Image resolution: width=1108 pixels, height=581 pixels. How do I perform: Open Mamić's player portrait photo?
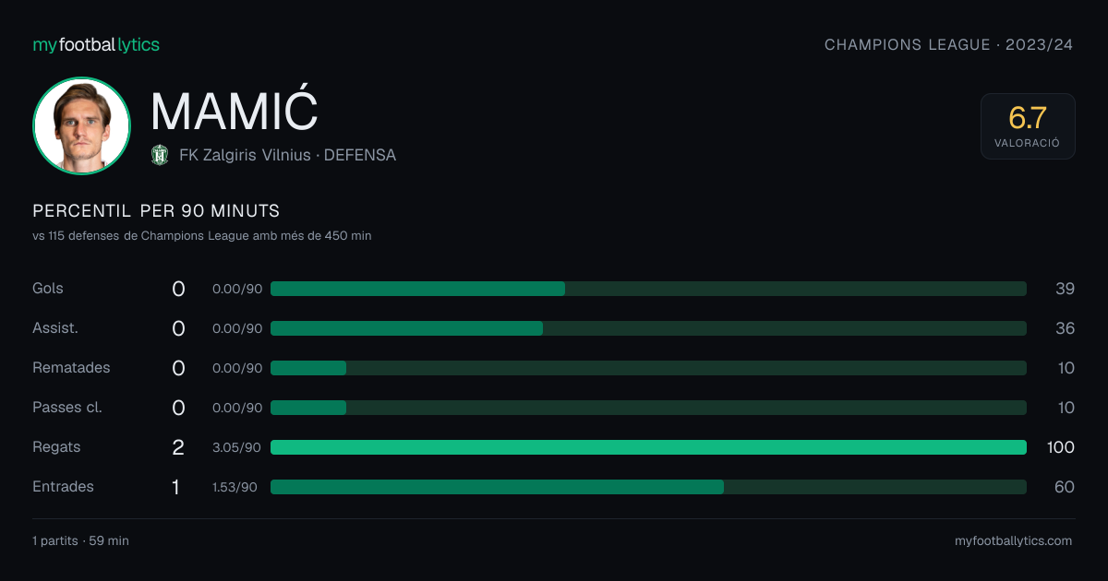tap(81, 125)
